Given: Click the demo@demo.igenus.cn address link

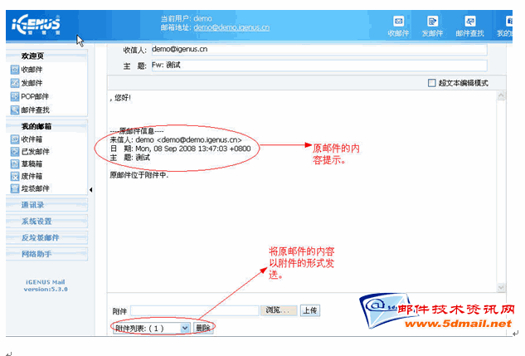Looking at the screenshot, I should 231,27.
